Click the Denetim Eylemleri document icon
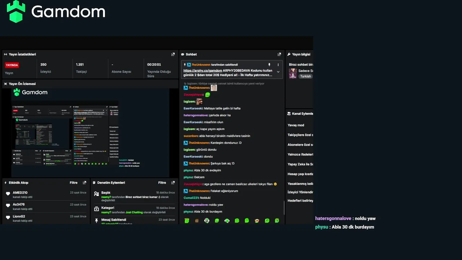Image resolution: width=462 pixels, height=260 pixels. click(94, 183)
